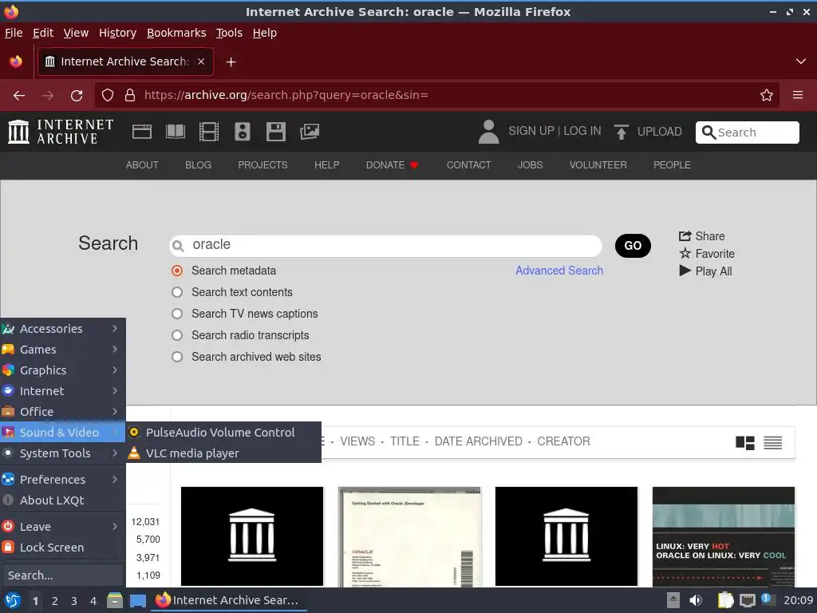
Task: Focus the oracle search query field
Action: pos(385,245)
